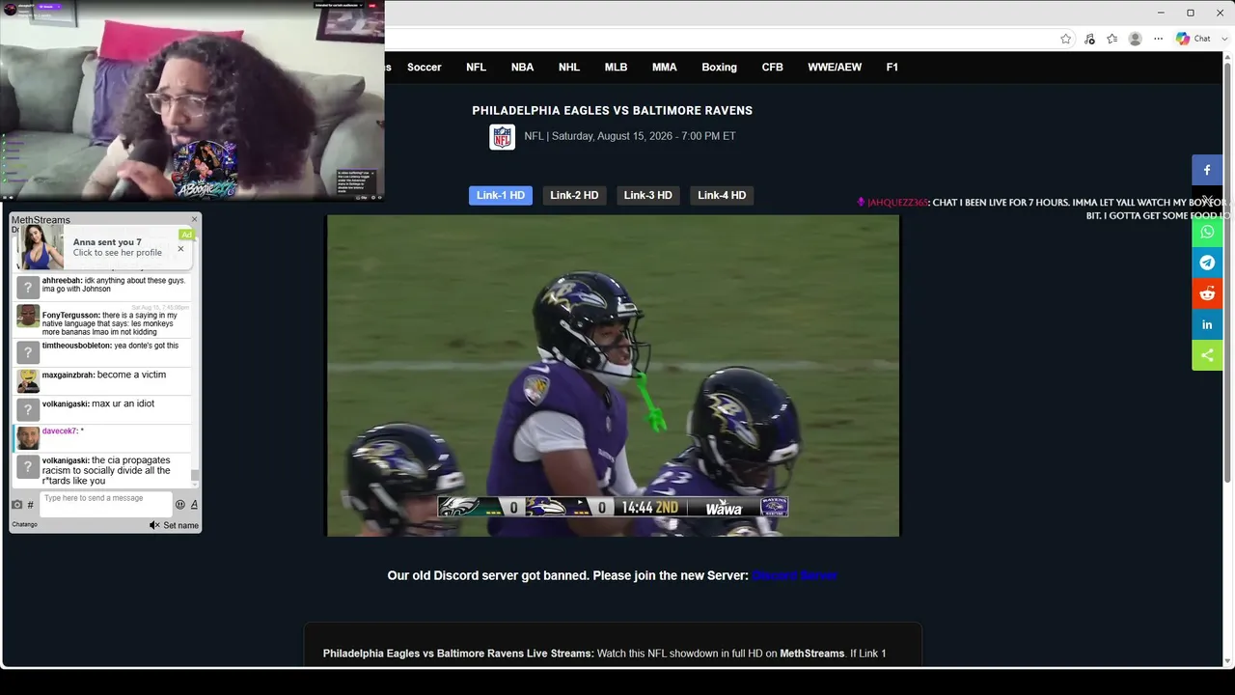Mute chat sound notifications
This screenshot has height=695, width=1235.
click(x=154, y=525)
